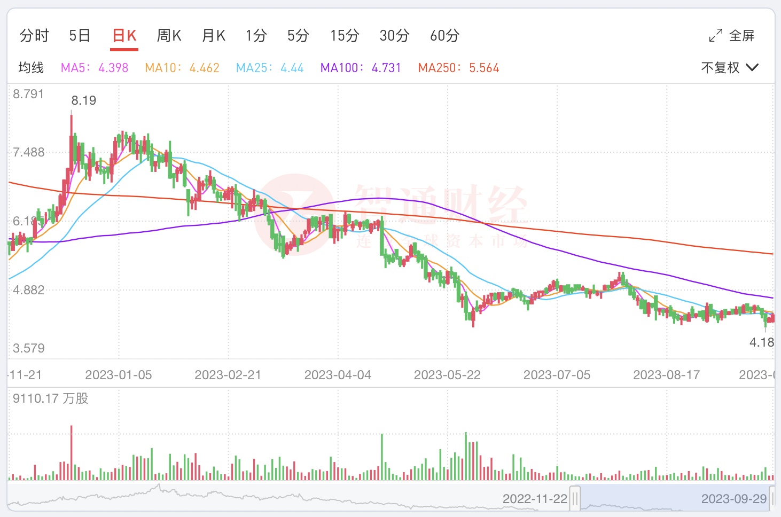
Task: Open the 60分 interval chart
Action: tap(444, 36)
